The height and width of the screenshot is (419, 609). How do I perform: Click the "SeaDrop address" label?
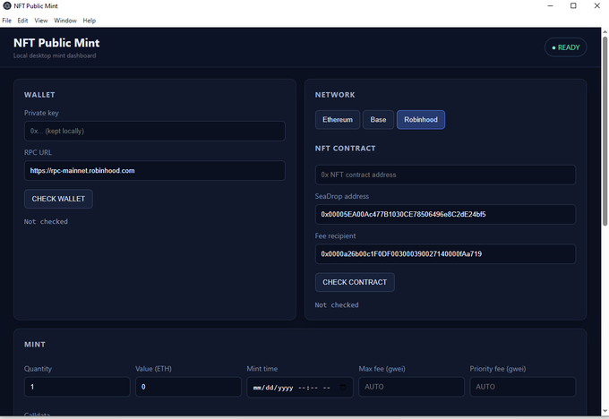(342, 196)
